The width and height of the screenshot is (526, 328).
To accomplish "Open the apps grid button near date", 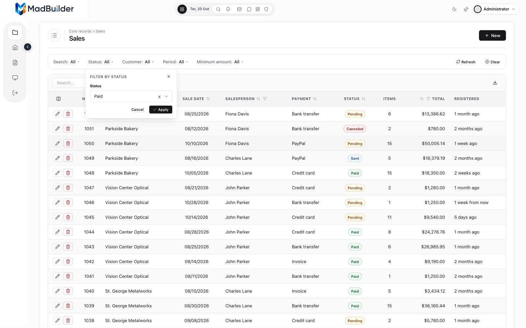I will [182, 9].
